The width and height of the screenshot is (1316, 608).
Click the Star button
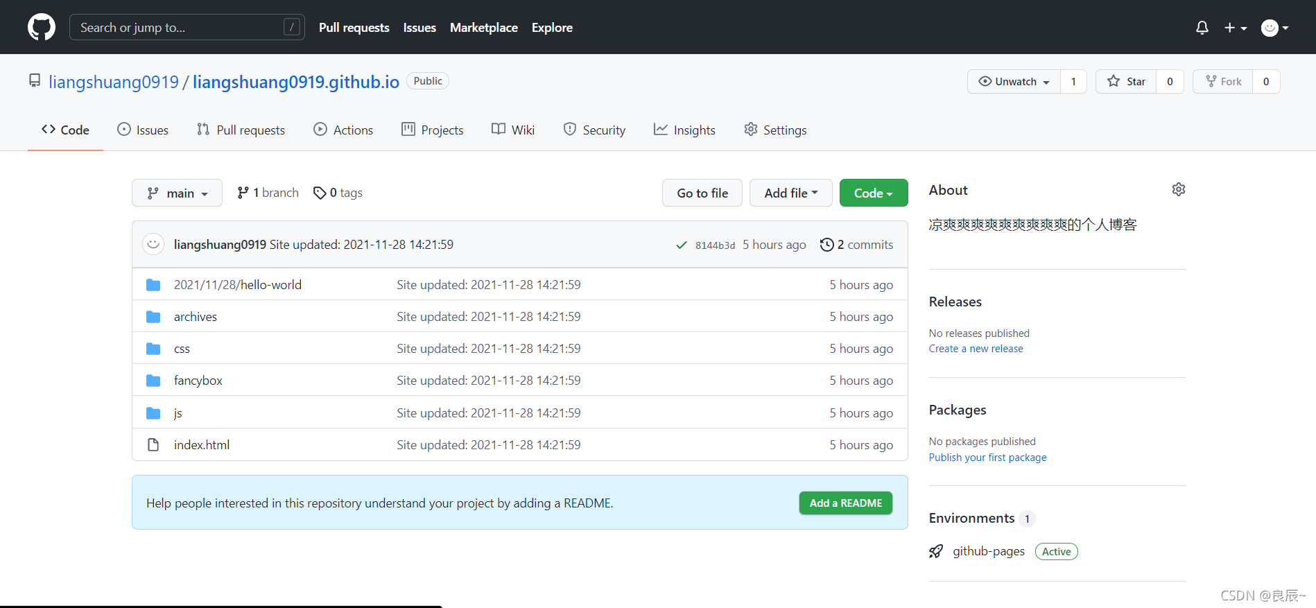tap(1126, 81)
